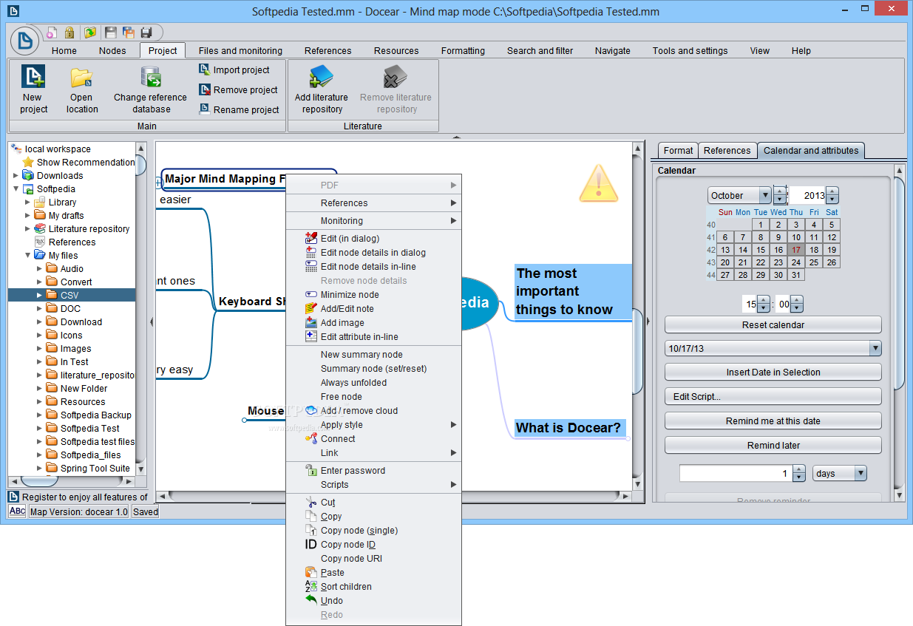Open Apply style submenu
Image resolution: width=913 pixels, height=626 pixels.
point(373,424)
